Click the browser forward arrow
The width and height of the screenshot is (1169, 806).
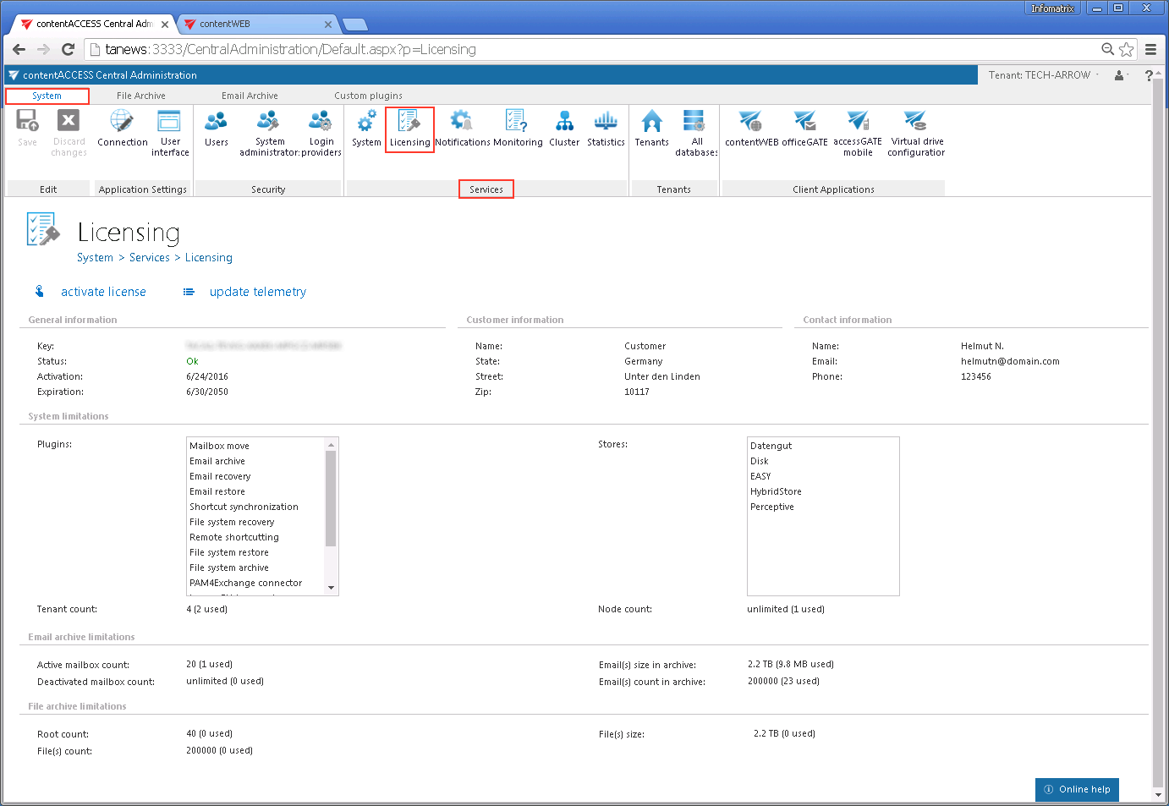pos(44,49)
